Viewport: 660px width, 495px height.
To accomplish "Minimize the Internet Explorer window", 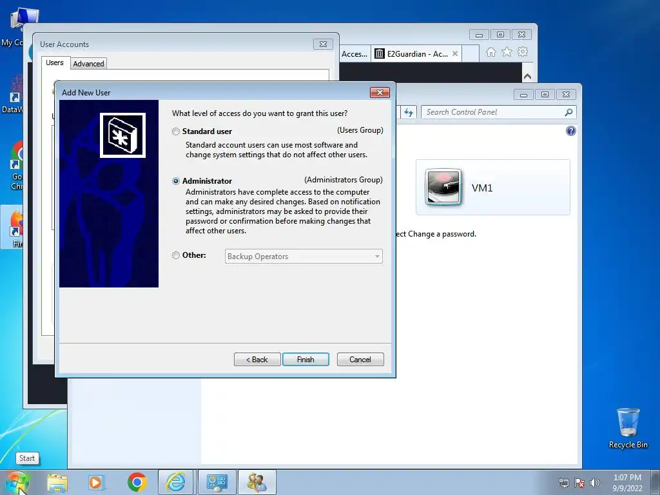I will click(479, 35).
